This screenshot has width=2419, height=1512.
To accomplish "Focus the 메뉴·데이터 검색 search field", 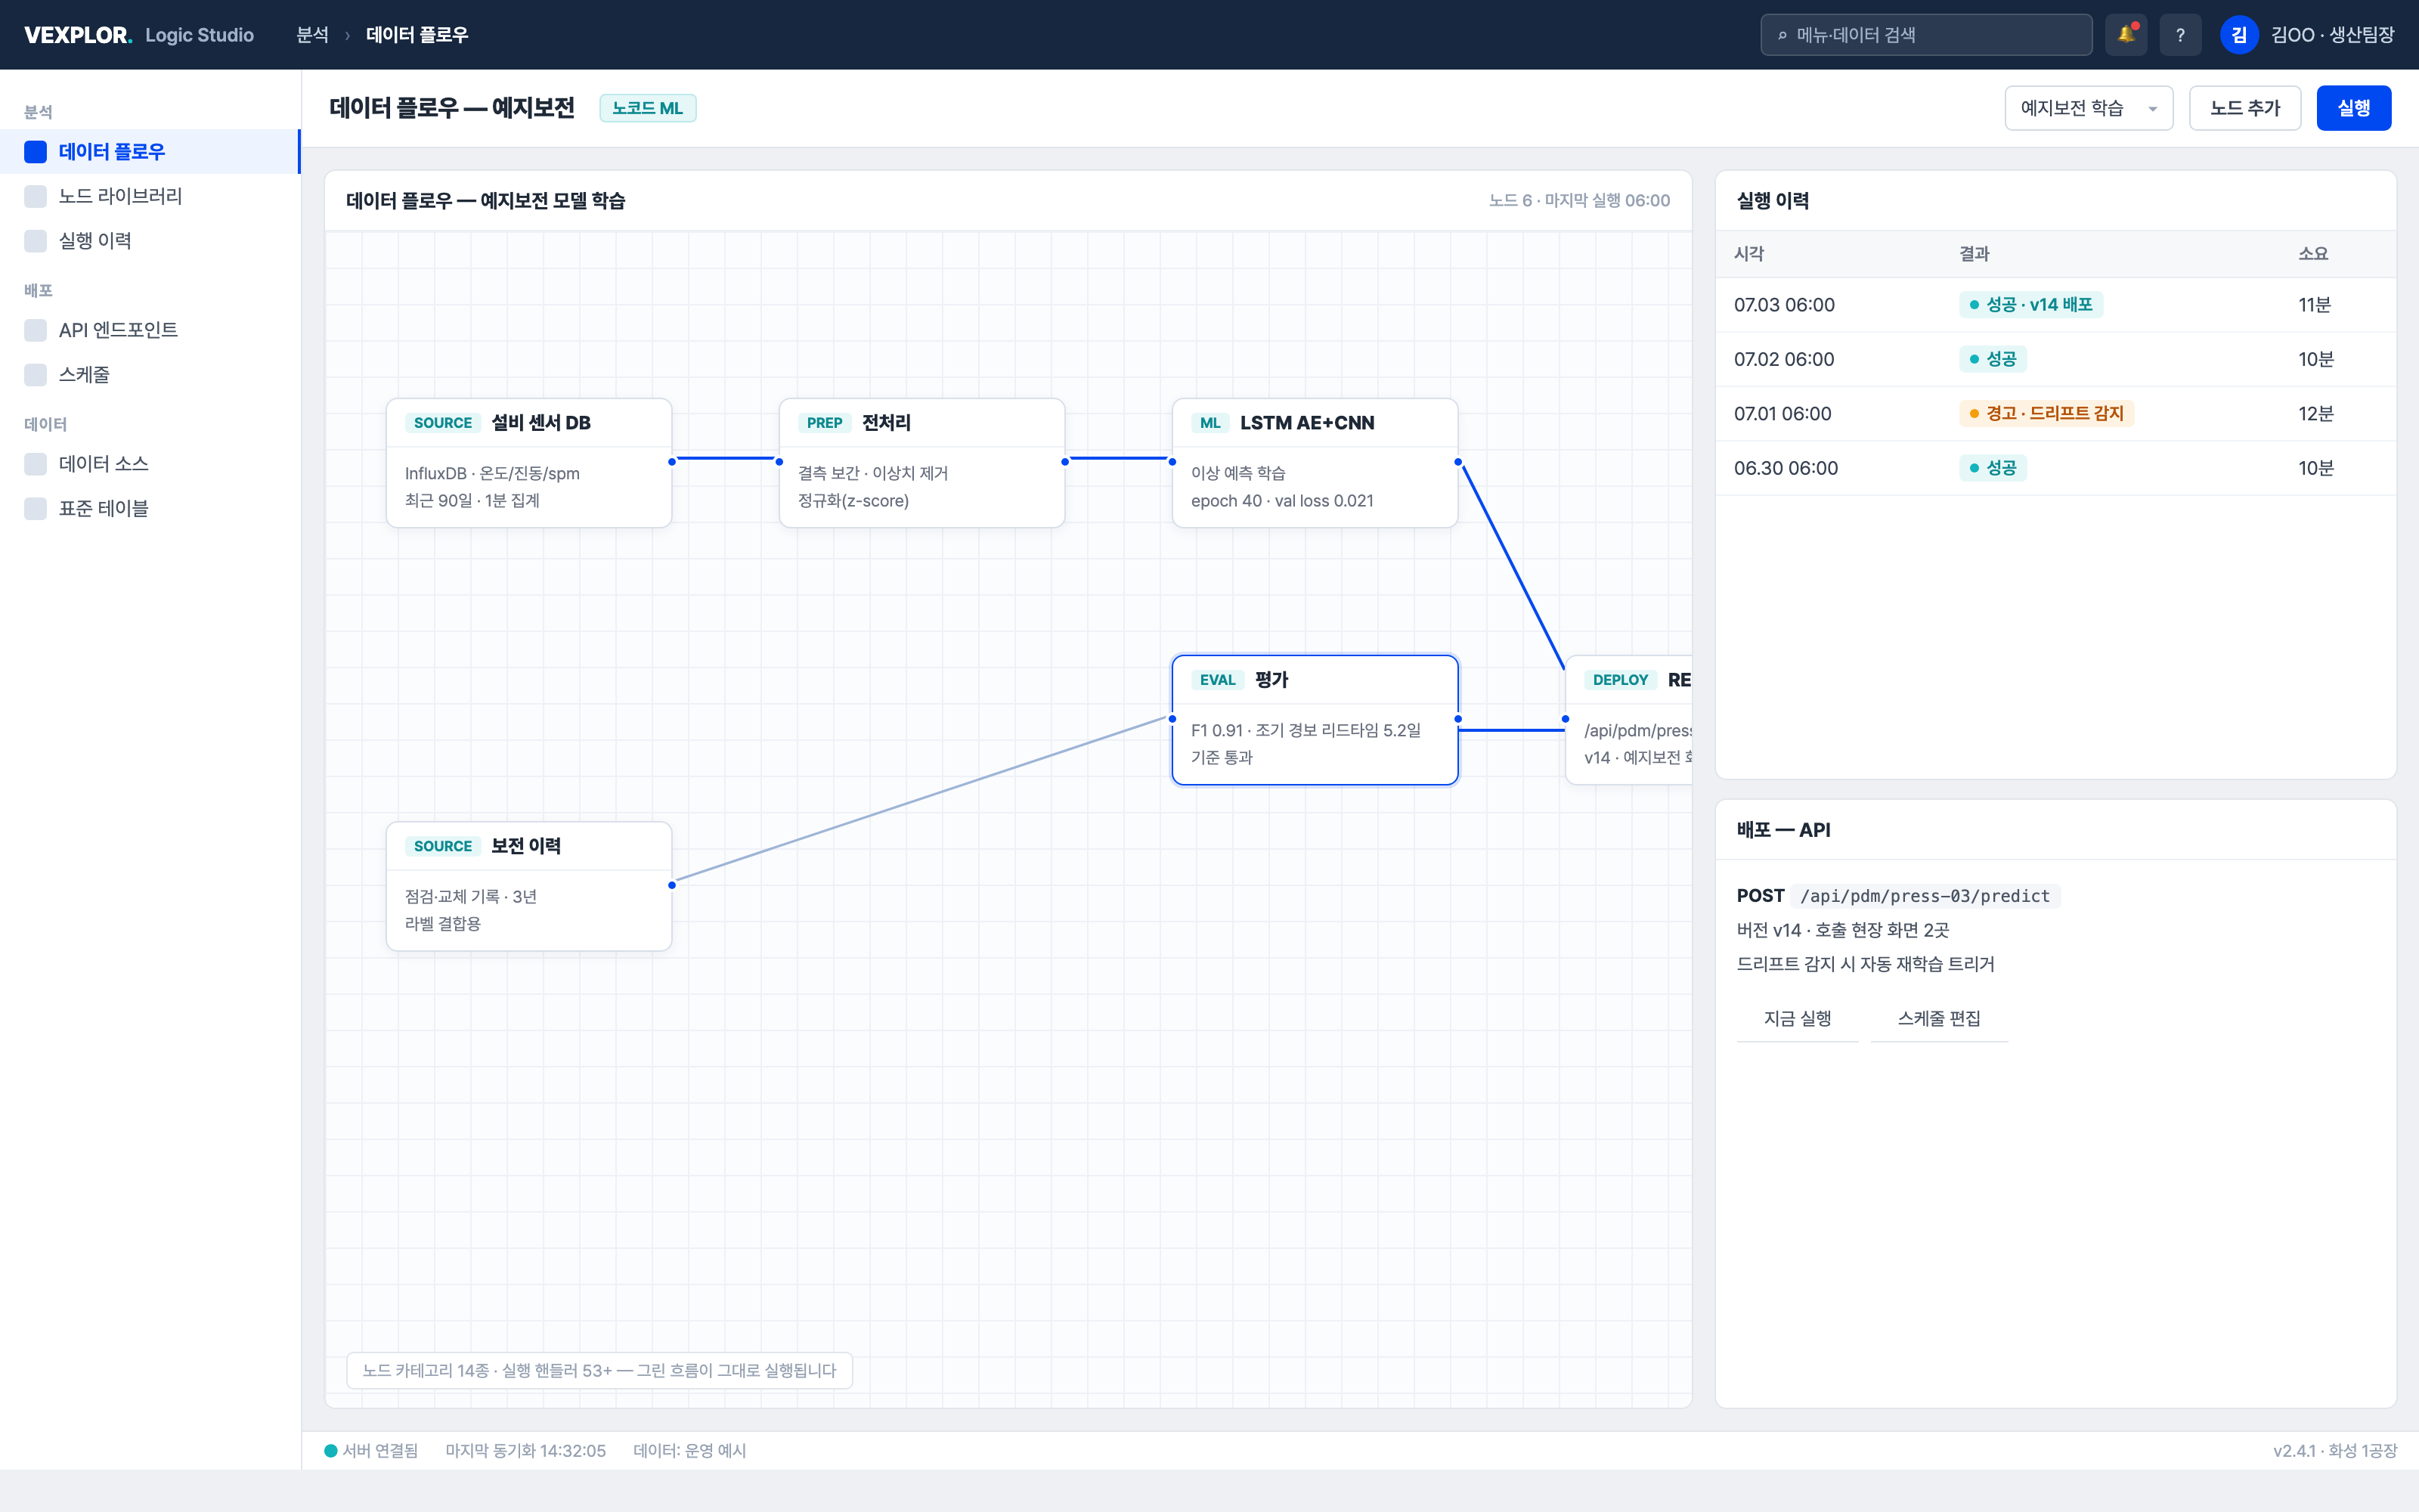I will [1926, 35].
